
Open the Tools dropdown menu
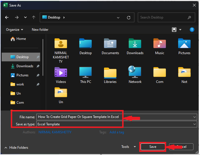pyautogui.click(x=128, y=147)
